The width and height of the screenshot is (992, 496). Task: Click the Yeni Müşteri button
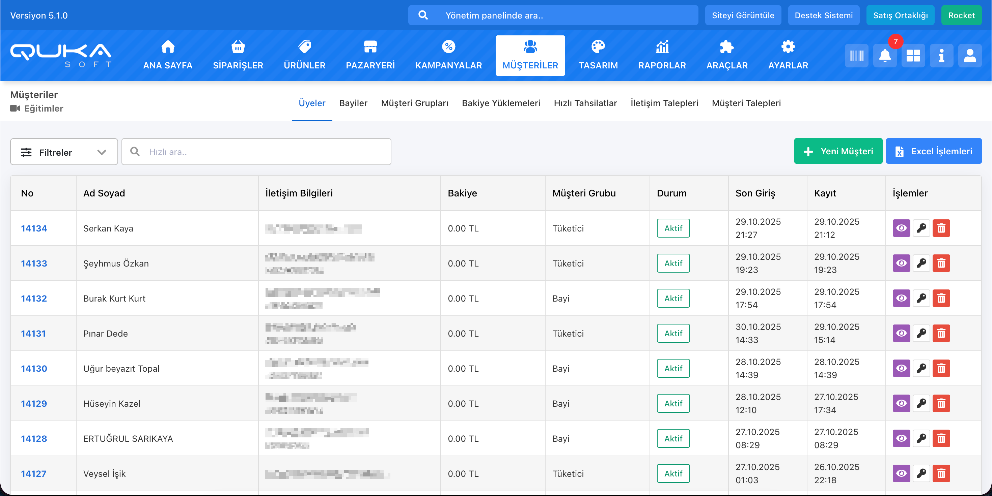[838, 151]
